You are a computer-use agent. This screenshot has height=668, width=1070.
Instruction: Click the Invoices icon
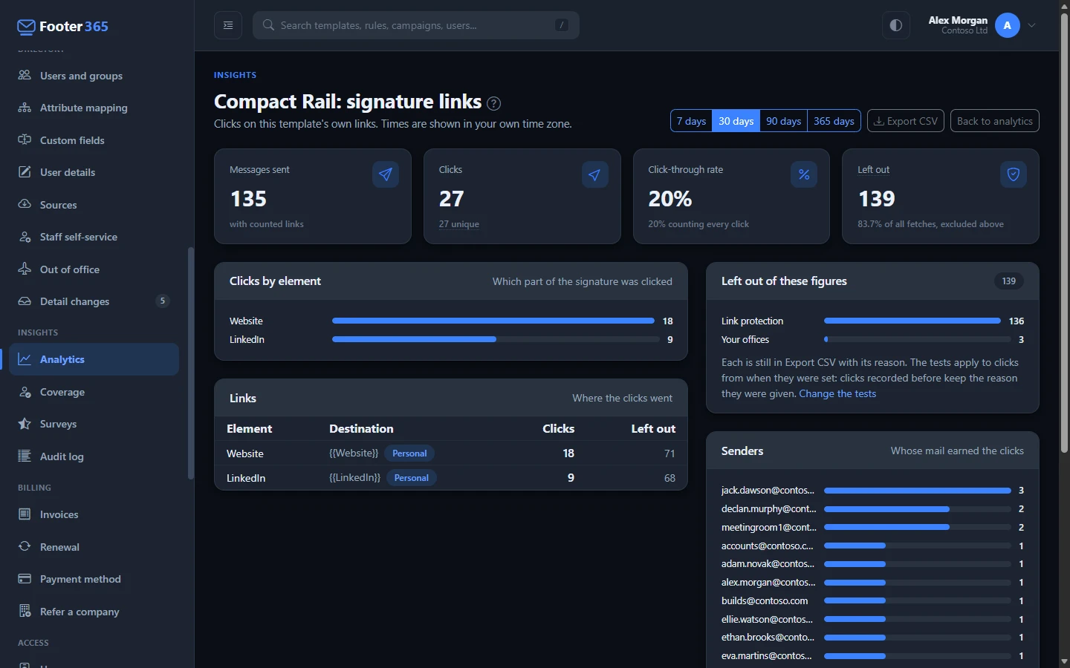[x=25, y=514]
